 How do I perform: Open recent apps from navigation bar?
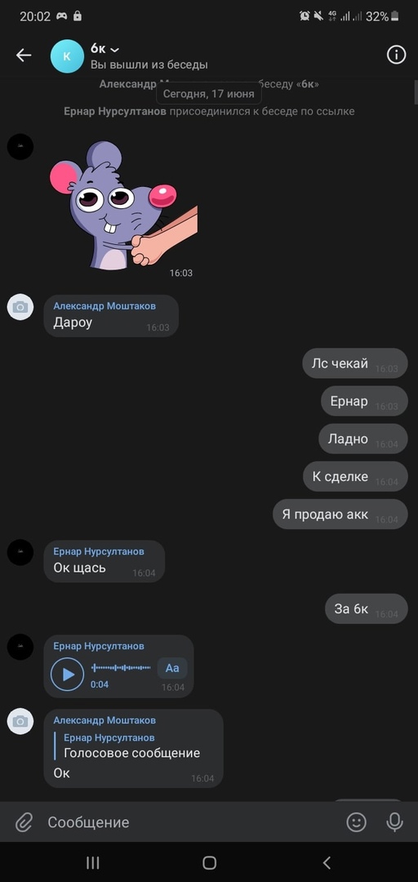(x=93, y=862)
